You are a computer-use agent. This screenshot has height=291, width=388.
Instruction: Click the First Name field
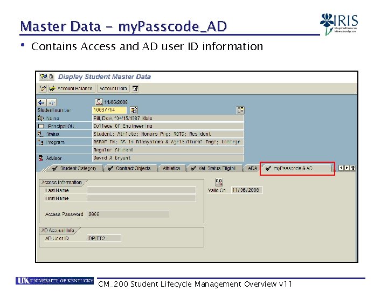pos(141,198)
